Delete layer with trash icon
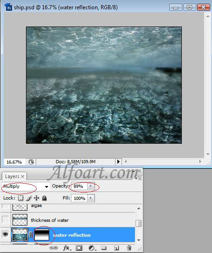Image resolution: width=212 pixels, height=253 pixels. point(129,248)
